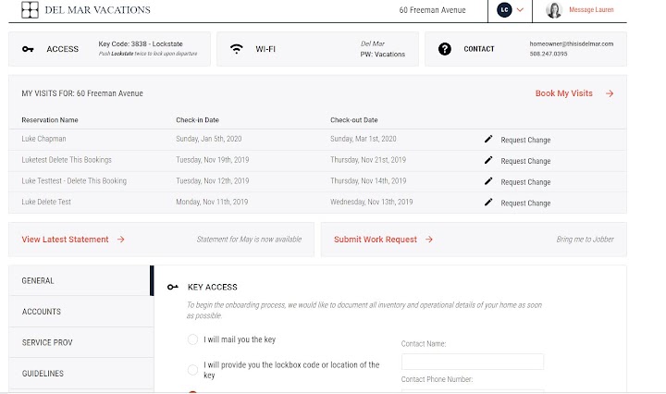Screen dimensions: 666x394
Task: Click the Del Mar Vacations logo icon
Action: point(30,10)
